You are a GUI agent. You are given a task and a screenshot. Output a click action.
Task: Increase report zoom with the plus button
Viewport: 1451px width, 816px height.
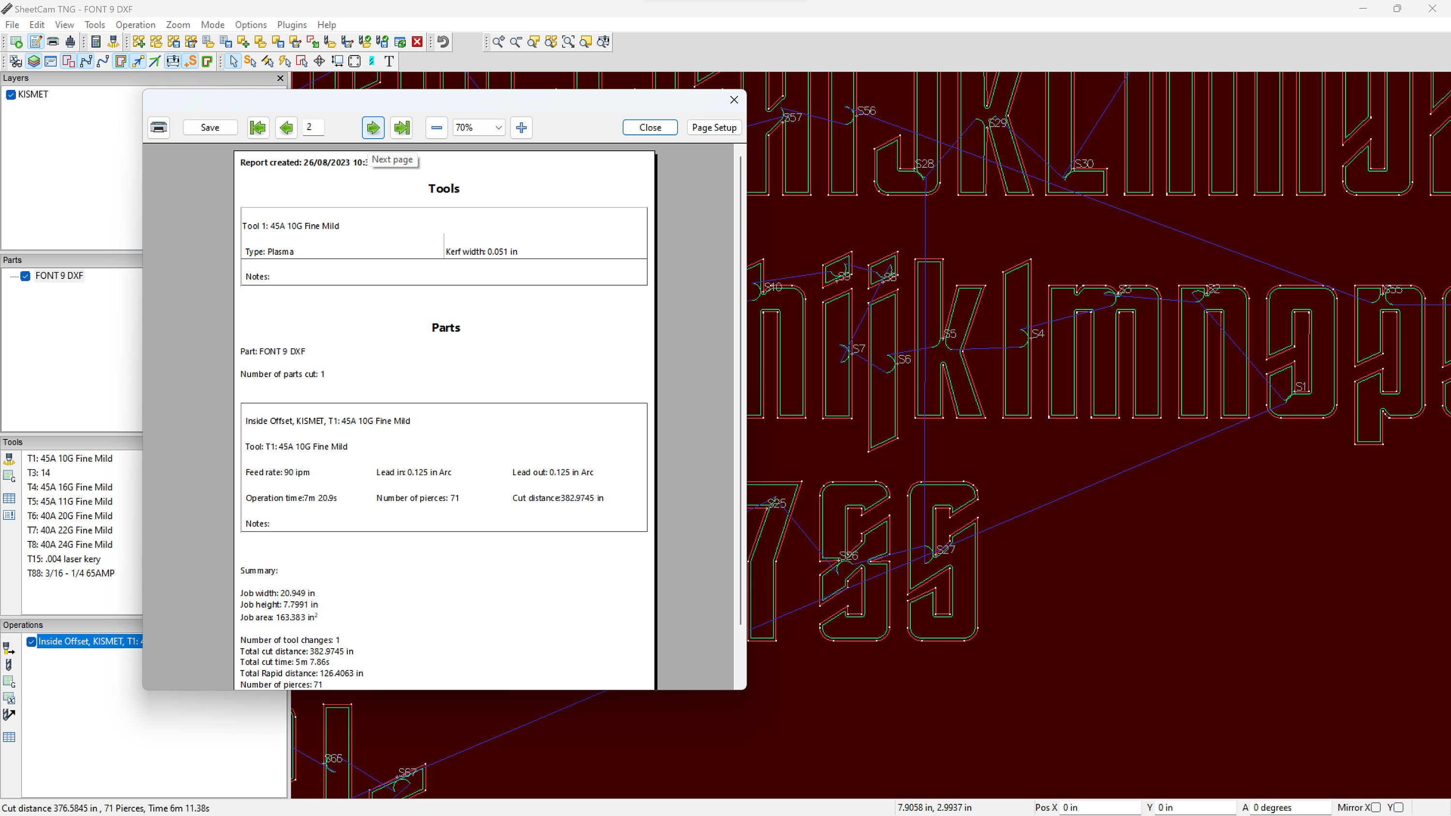[x=521, y=127]
